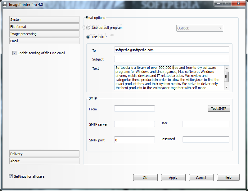This screenshot has height=191, width=248.
Task: Open the Delivery section
Action: (x=44, y=153)
